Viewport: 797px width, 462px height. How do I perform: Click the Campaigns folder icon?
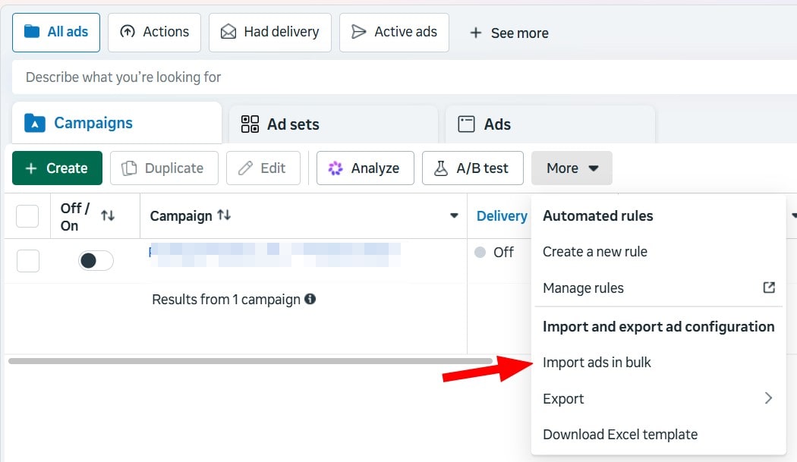pyautogui.click(x=35, y=123)
